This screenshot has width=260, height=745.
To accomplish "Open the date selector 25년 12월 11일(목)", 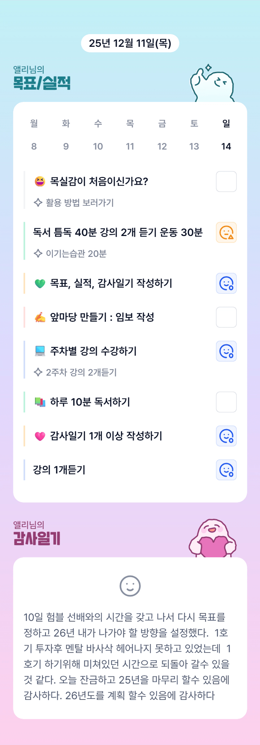I will point(130,43).
